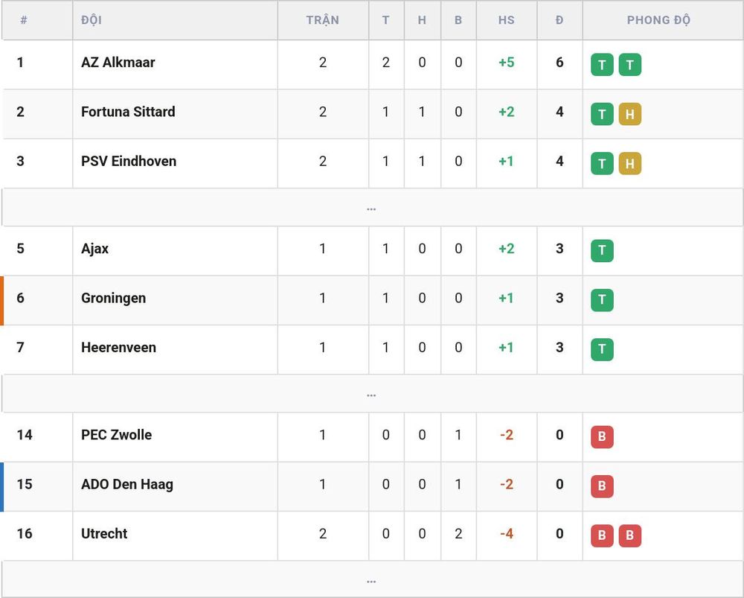Click PEC Zwolle's red B form badge
This screenshot has width=744, height=598.
pyautogui.click(x=602, y=437)
